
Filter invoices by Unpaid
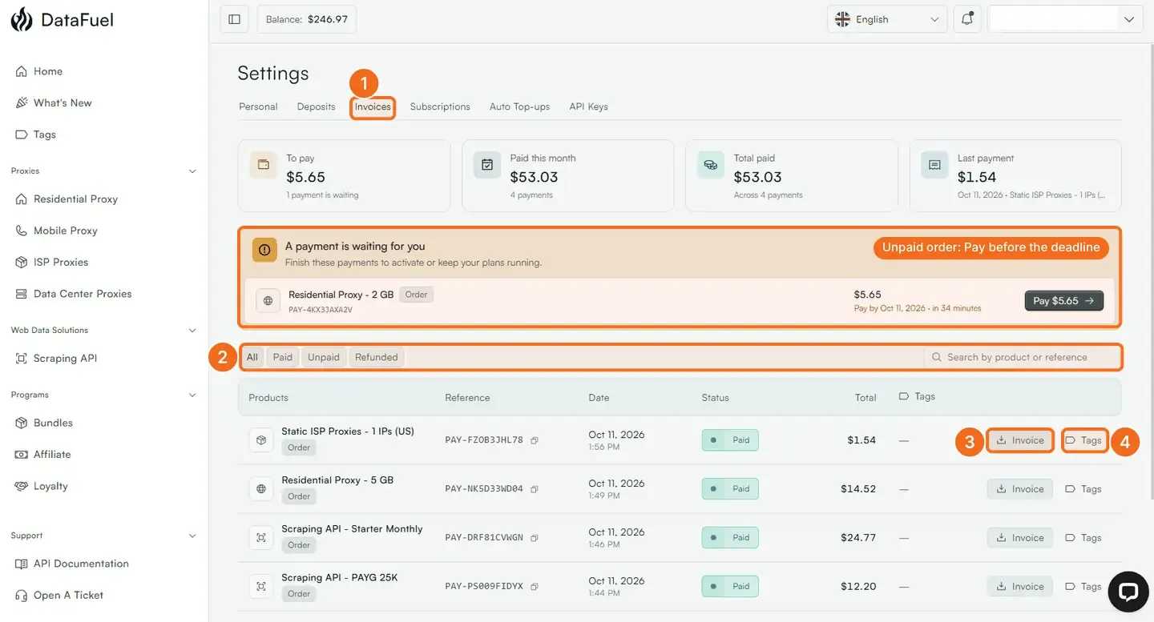pyautogui.click(x=324, y=357)
